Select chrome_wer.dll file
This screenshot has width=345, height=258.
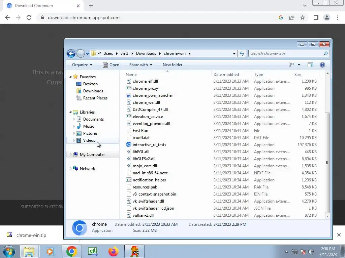click(x=146, y=102)
